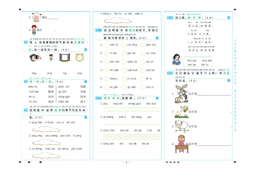254x180 pixels.
Task: Click the pinyin 'huǒ bàn'
Action: [x=34, y=92]
